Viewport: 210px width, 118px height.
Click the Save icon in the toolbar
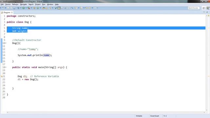pos(8,8)
